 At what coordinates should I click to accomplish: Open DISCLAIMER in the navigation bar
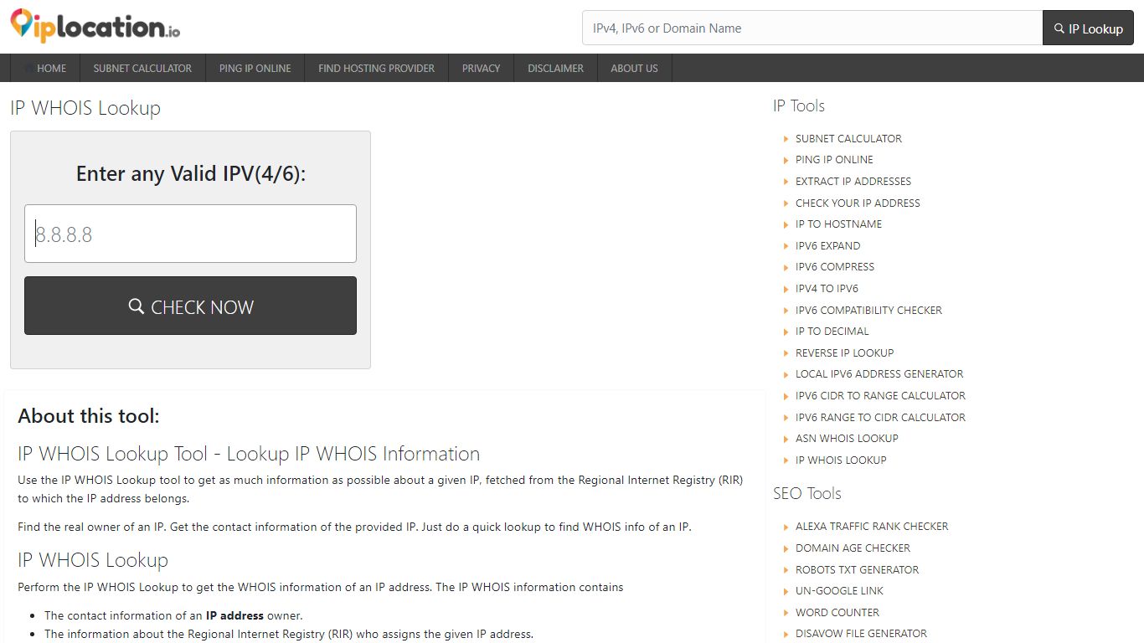tap(555, 68)
